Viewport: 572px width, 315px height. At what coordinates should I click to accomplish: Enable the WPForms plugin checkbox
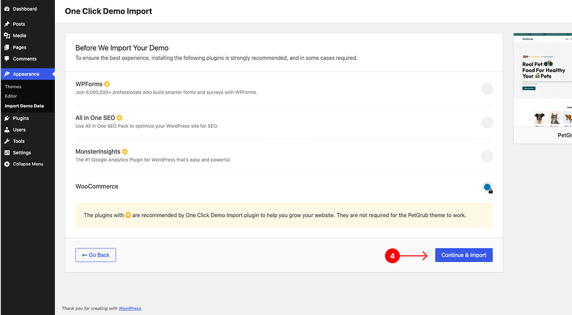click(487, 89)
